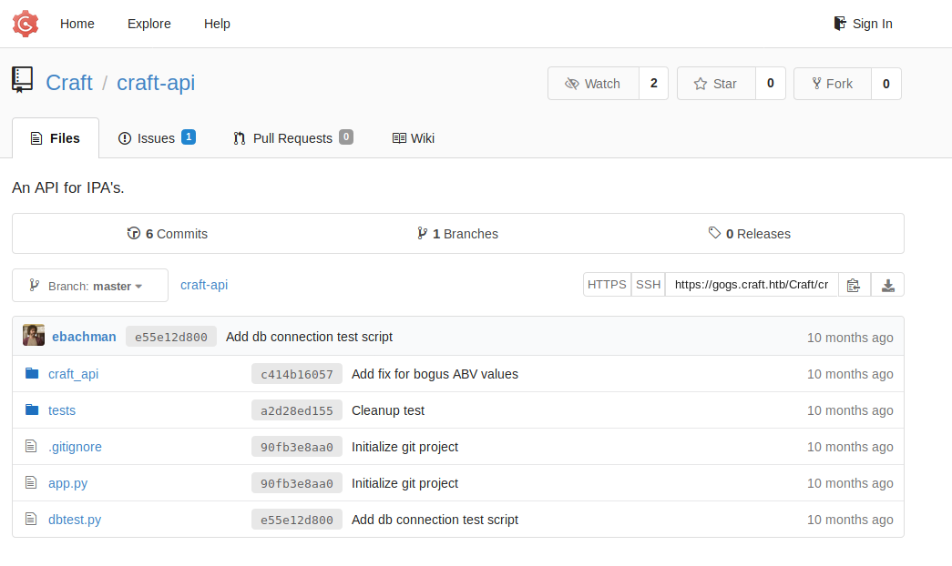Click the Sign In link

pyautogui.click(x=863, y=24)
